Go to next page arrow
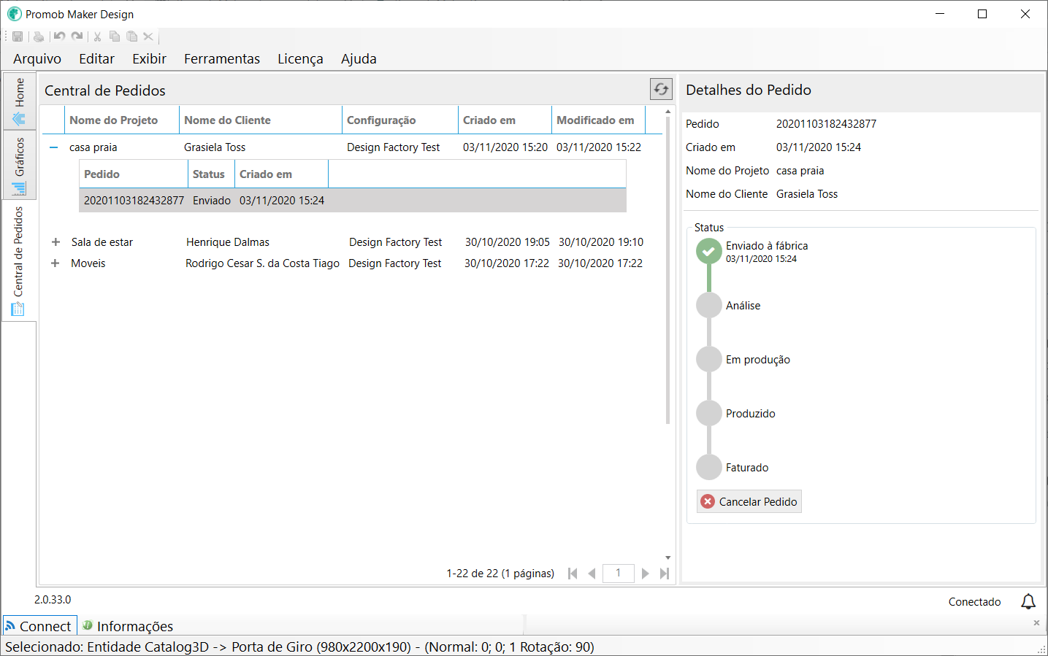 tap(646, 574)
